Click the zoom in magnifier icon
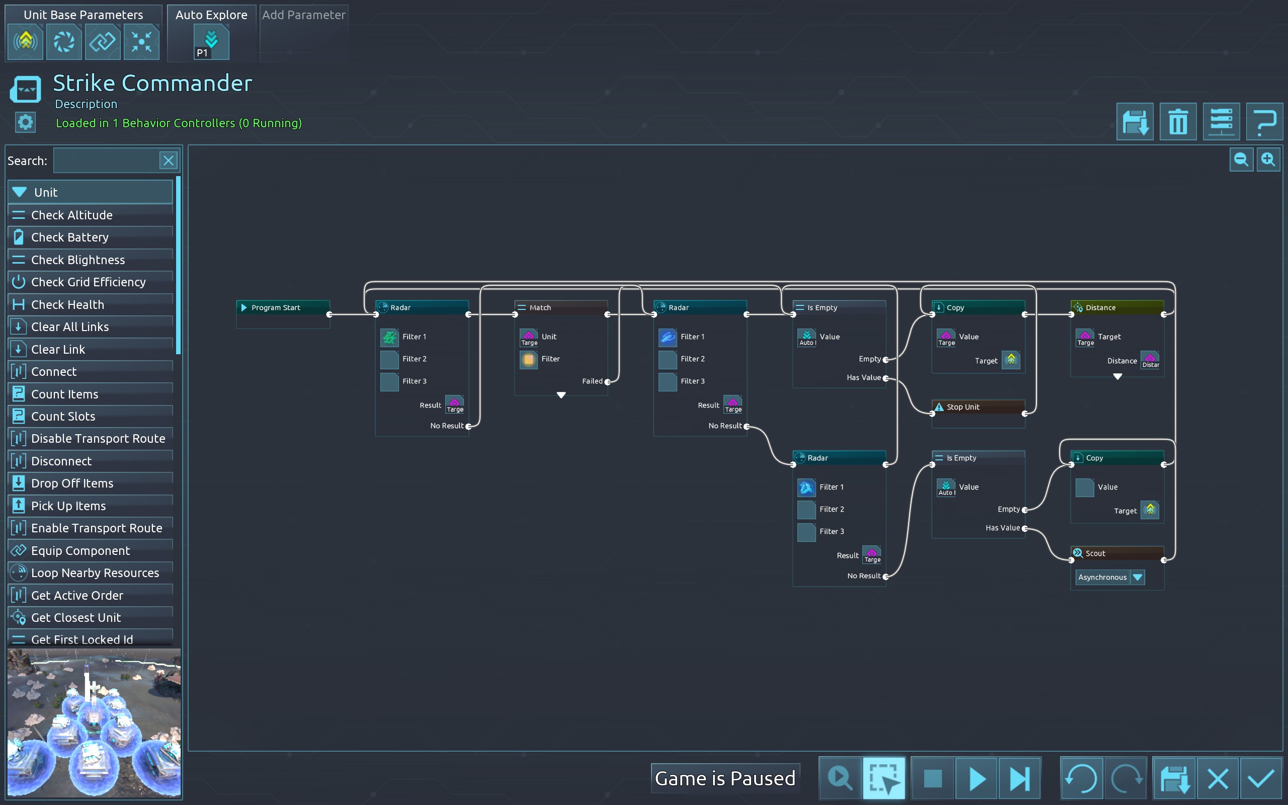Image resolution: width=1288 pixels, height=805 pixels. (x=1268, y=159)
